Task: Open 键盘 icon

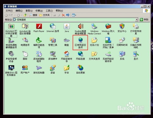Action: [67, 40]
